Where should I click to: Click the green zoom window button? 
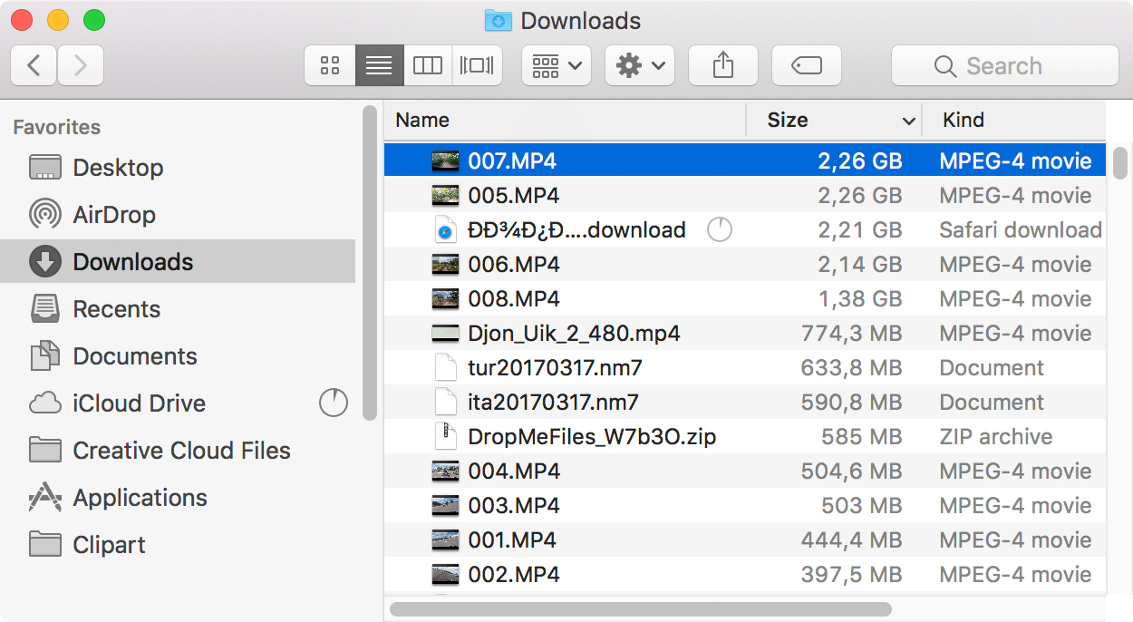tap(93, 20)
